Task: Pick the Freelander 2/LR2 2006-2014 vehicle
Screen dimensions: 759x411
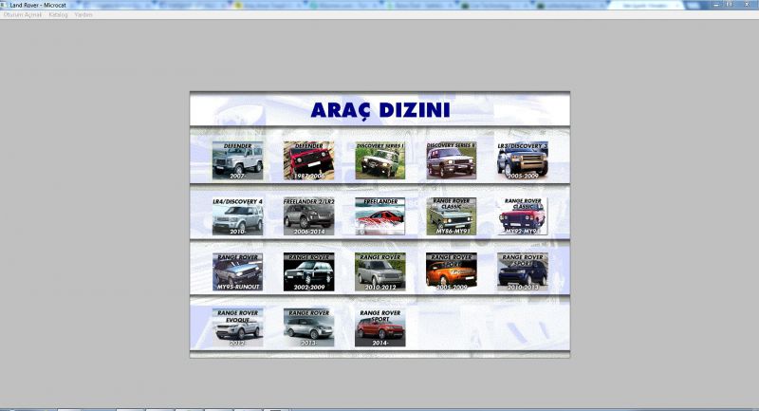Action: tap(309, 216)
